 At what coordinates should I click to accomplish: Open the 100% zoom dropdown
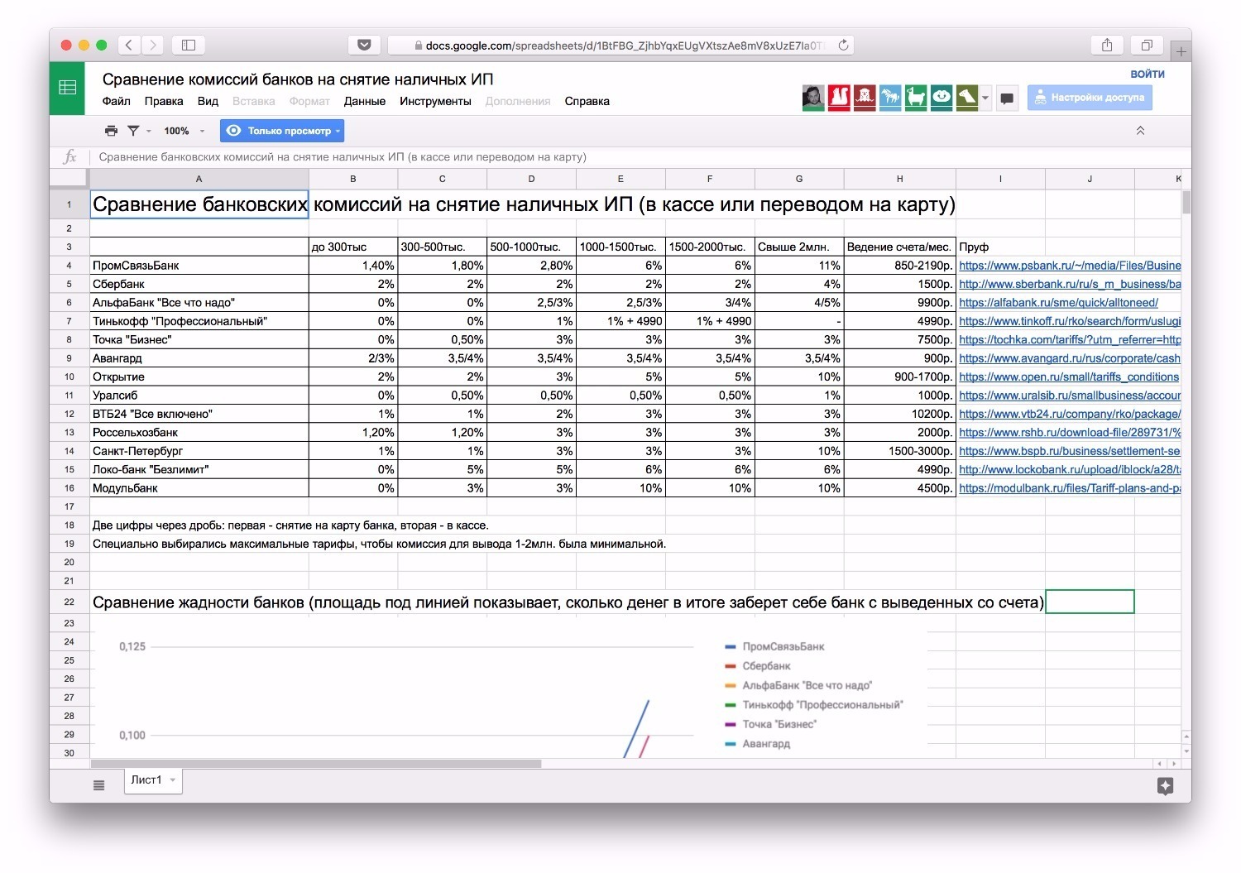tap(184, 131)
